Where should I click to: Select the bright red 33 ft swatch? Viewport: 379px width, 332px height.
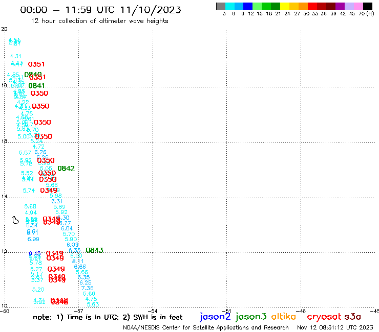(312, 6)
